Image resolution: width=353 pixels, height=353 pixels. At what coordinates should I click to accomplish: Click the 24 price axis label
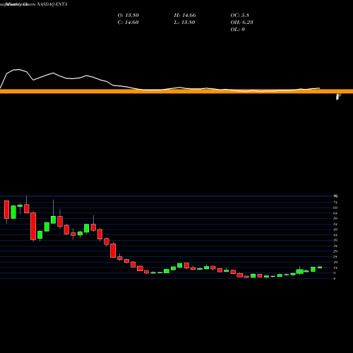point(335,257)
